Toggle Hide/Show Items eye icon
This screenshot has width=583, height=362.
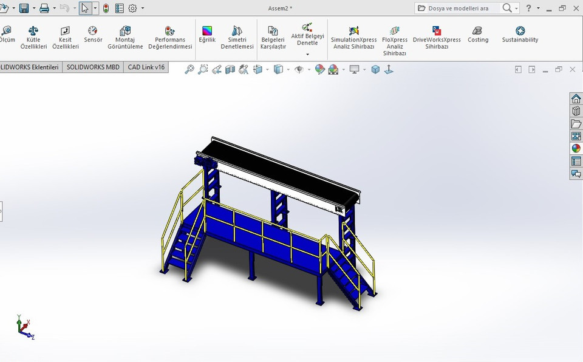[x=299, y=69]
